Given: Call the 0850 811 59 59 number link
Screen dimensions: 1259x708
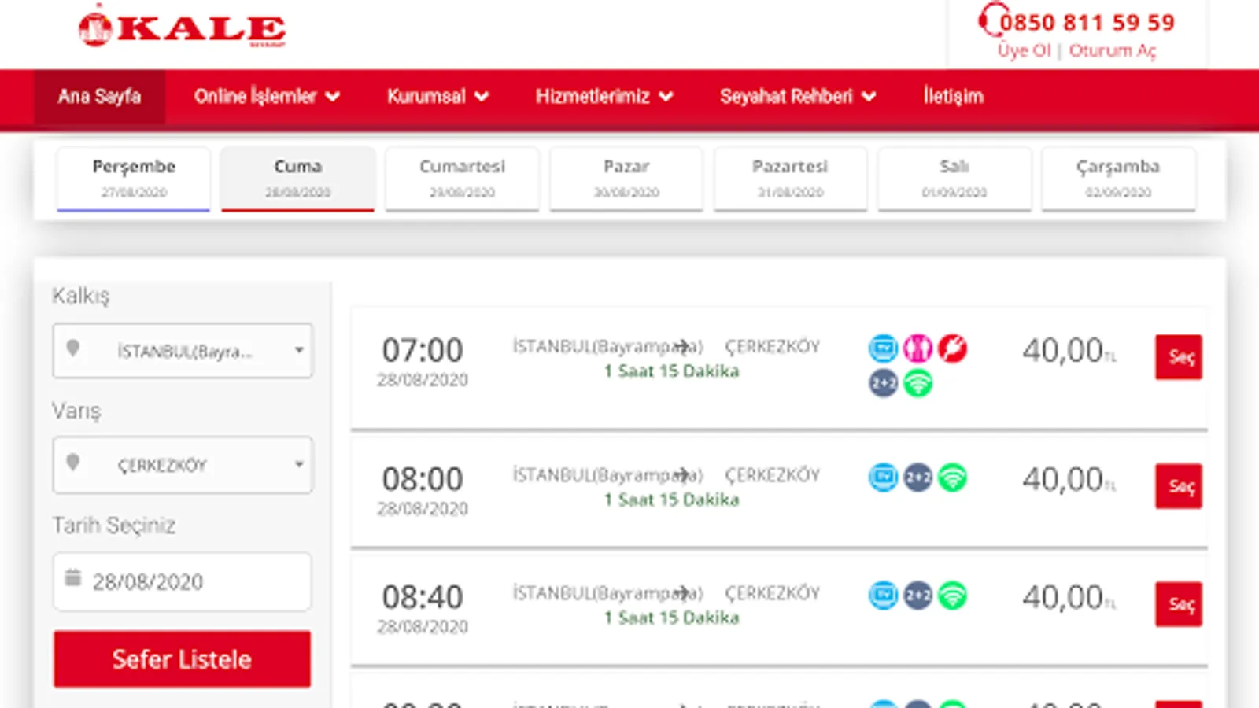Looking at the screenshot, I should click(x=1087, y=22).
